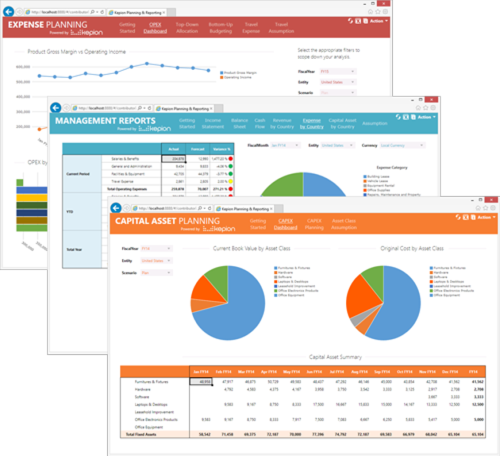
Task: Open browser tools gear in Management Reports window
Action: [433, 108]
